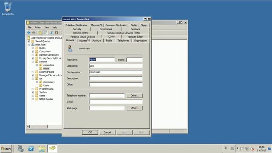272x153 pixels.
Task: Click the Copy toolbar icon
Action: pyautogui.click(x=57, y=33)
